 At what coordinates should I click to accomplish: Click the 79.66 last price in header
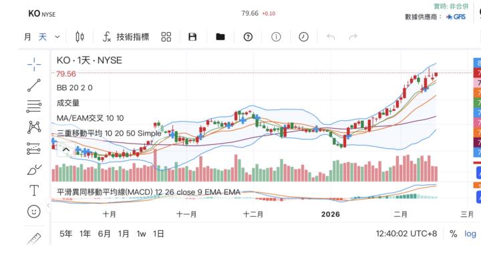click(250, 13)
